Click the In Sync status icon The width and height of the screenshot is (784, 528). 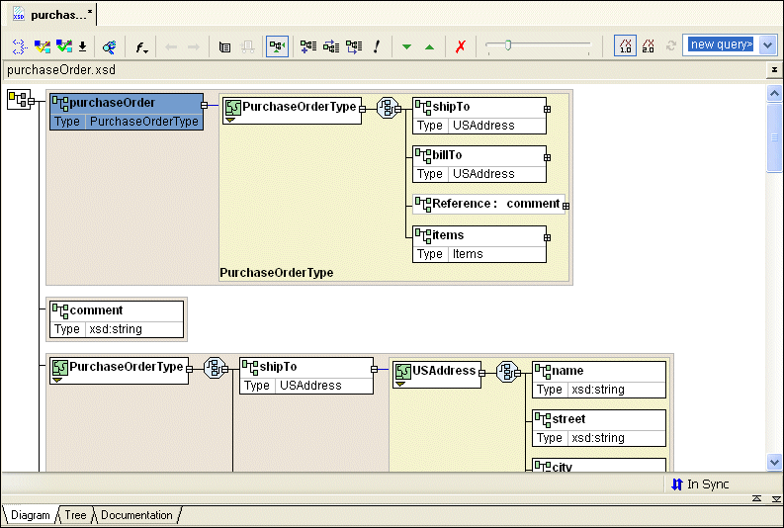[x=677, y=484]
